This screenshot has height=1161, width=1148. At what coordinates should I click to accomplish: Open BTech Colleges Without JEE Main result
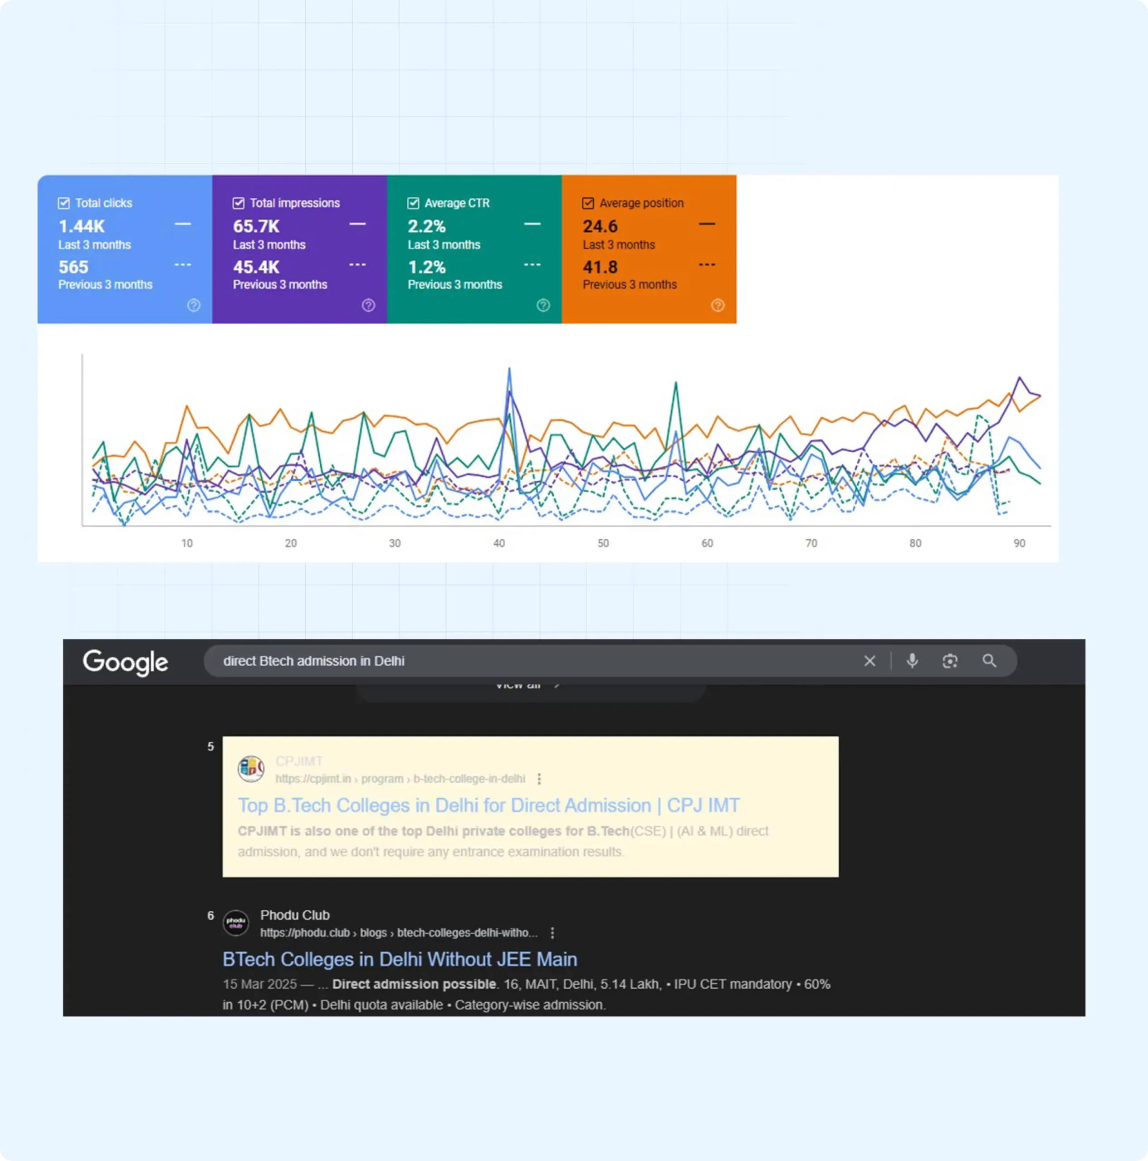400,959
